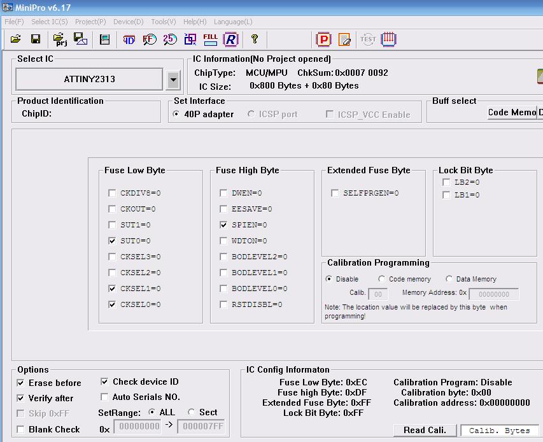Click the Calib. value input field
Screen dimensions: 543x442
point(378,294)
